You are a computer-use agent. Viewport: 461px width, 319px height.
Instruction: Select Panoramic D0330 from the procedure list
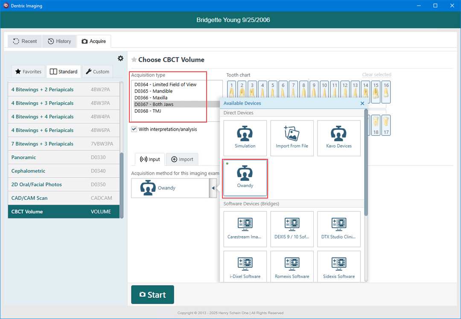(x=63, y=157)
